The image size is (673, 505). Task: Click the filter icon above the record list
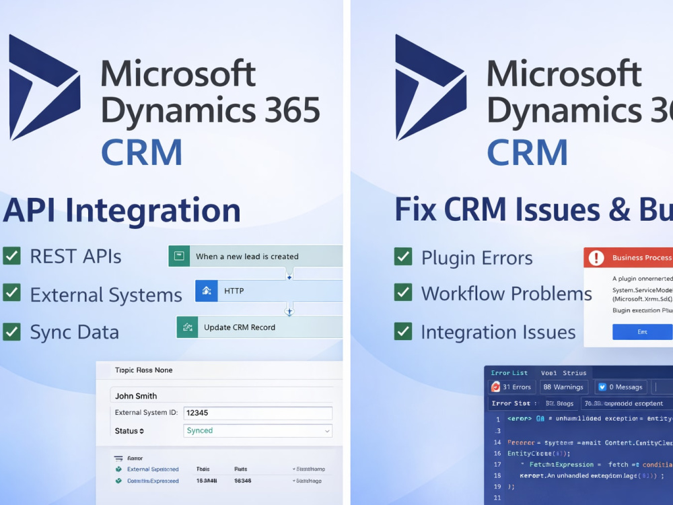click(x=118, y=458)
